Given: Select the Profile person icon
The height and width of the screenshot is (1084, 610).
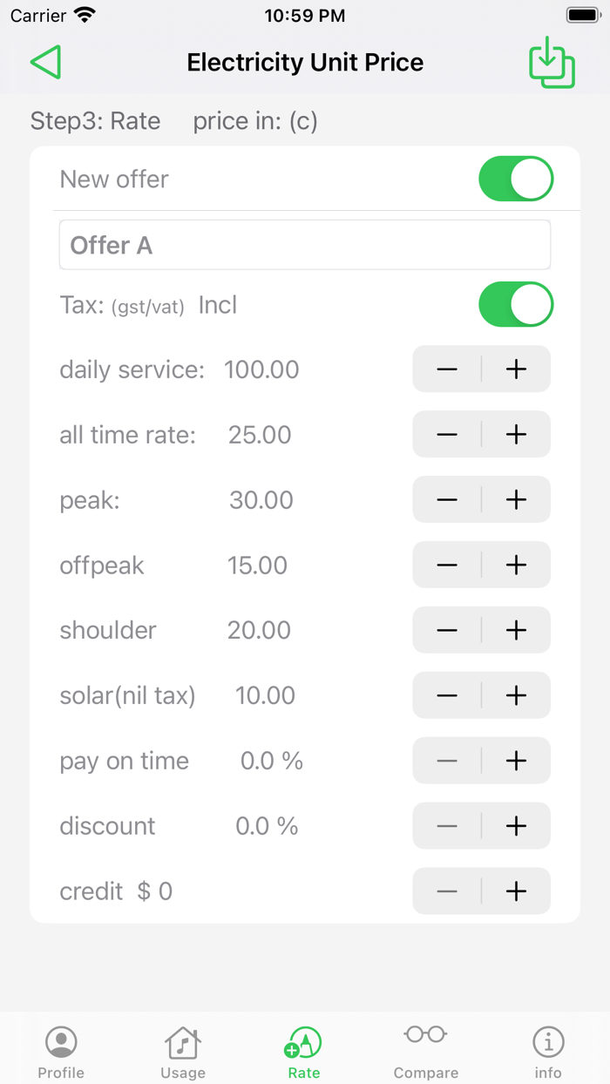Looking at the screenshot, I should [x=61, y=1040].
